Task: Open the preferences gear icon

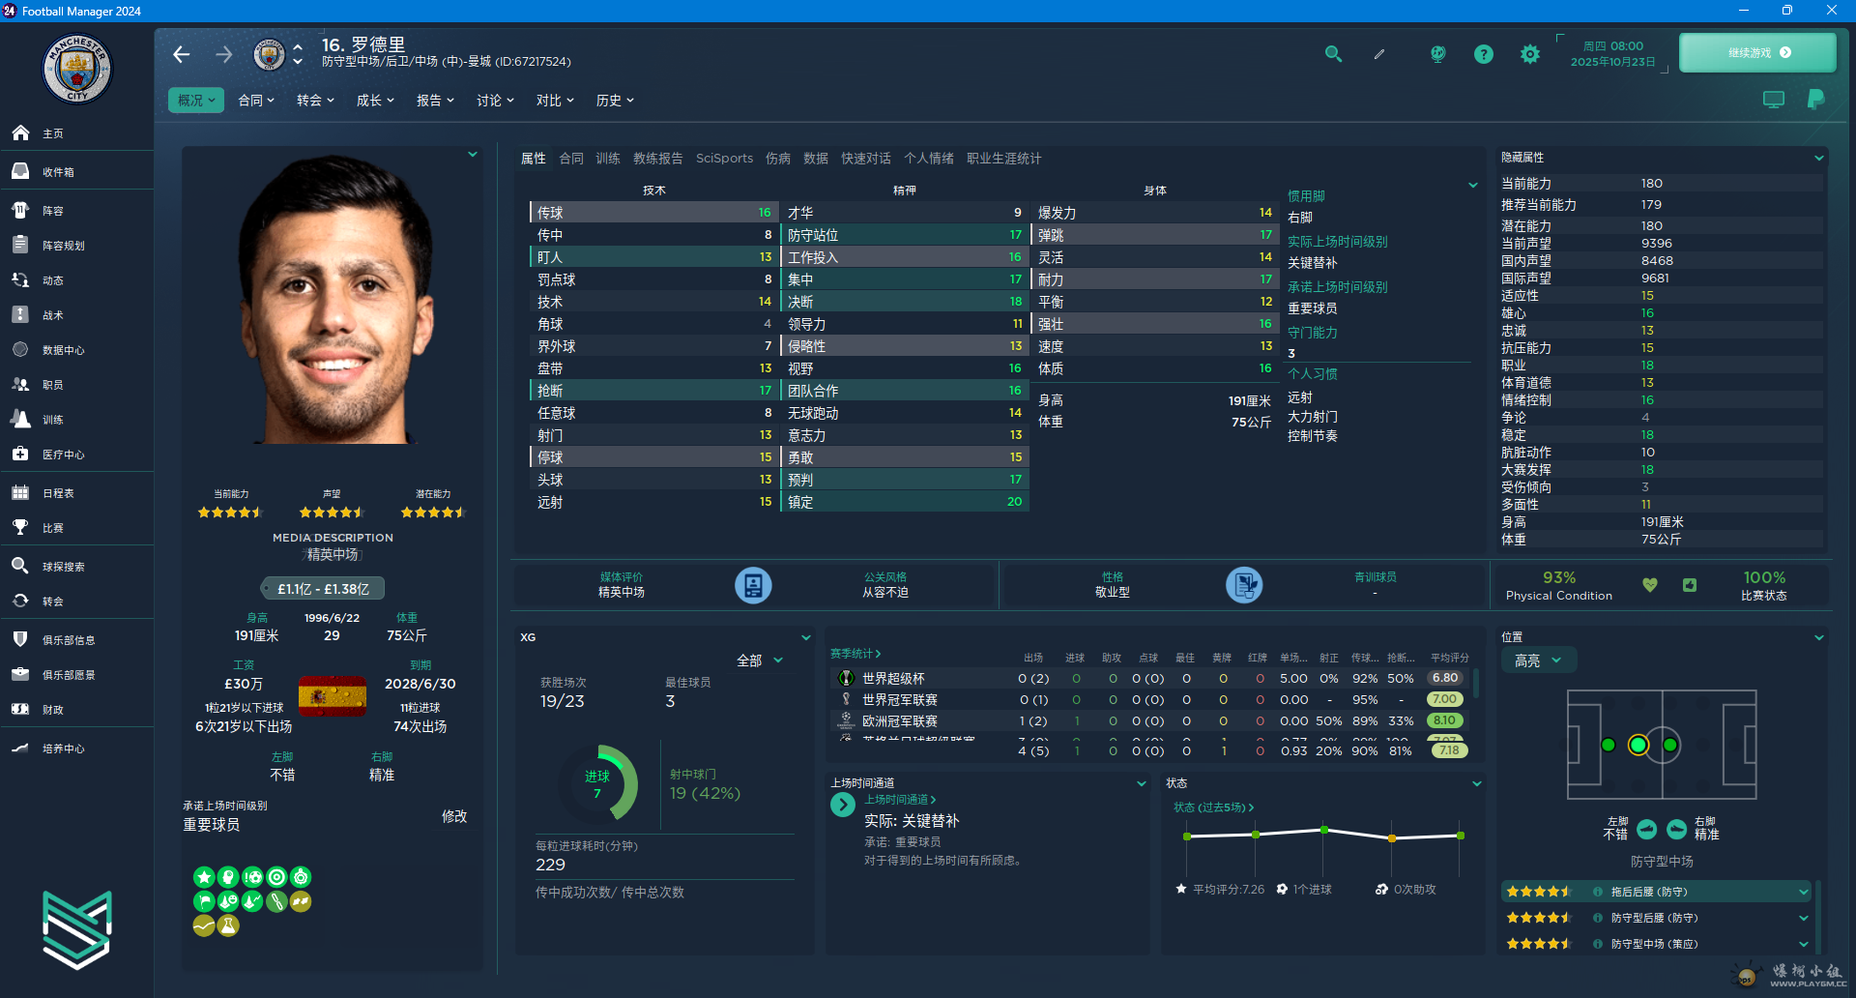Action: click(x=1530, y=54)
